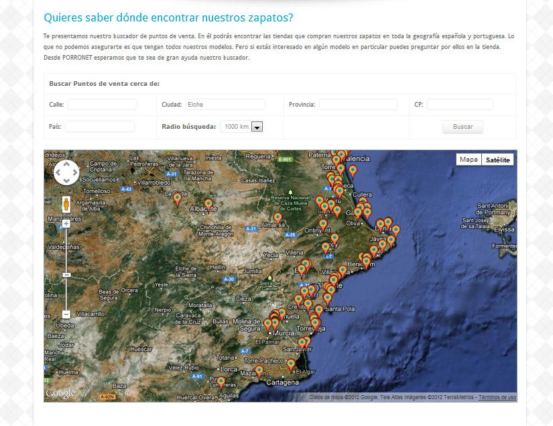Switch to the Satélite view

point(497,160)
